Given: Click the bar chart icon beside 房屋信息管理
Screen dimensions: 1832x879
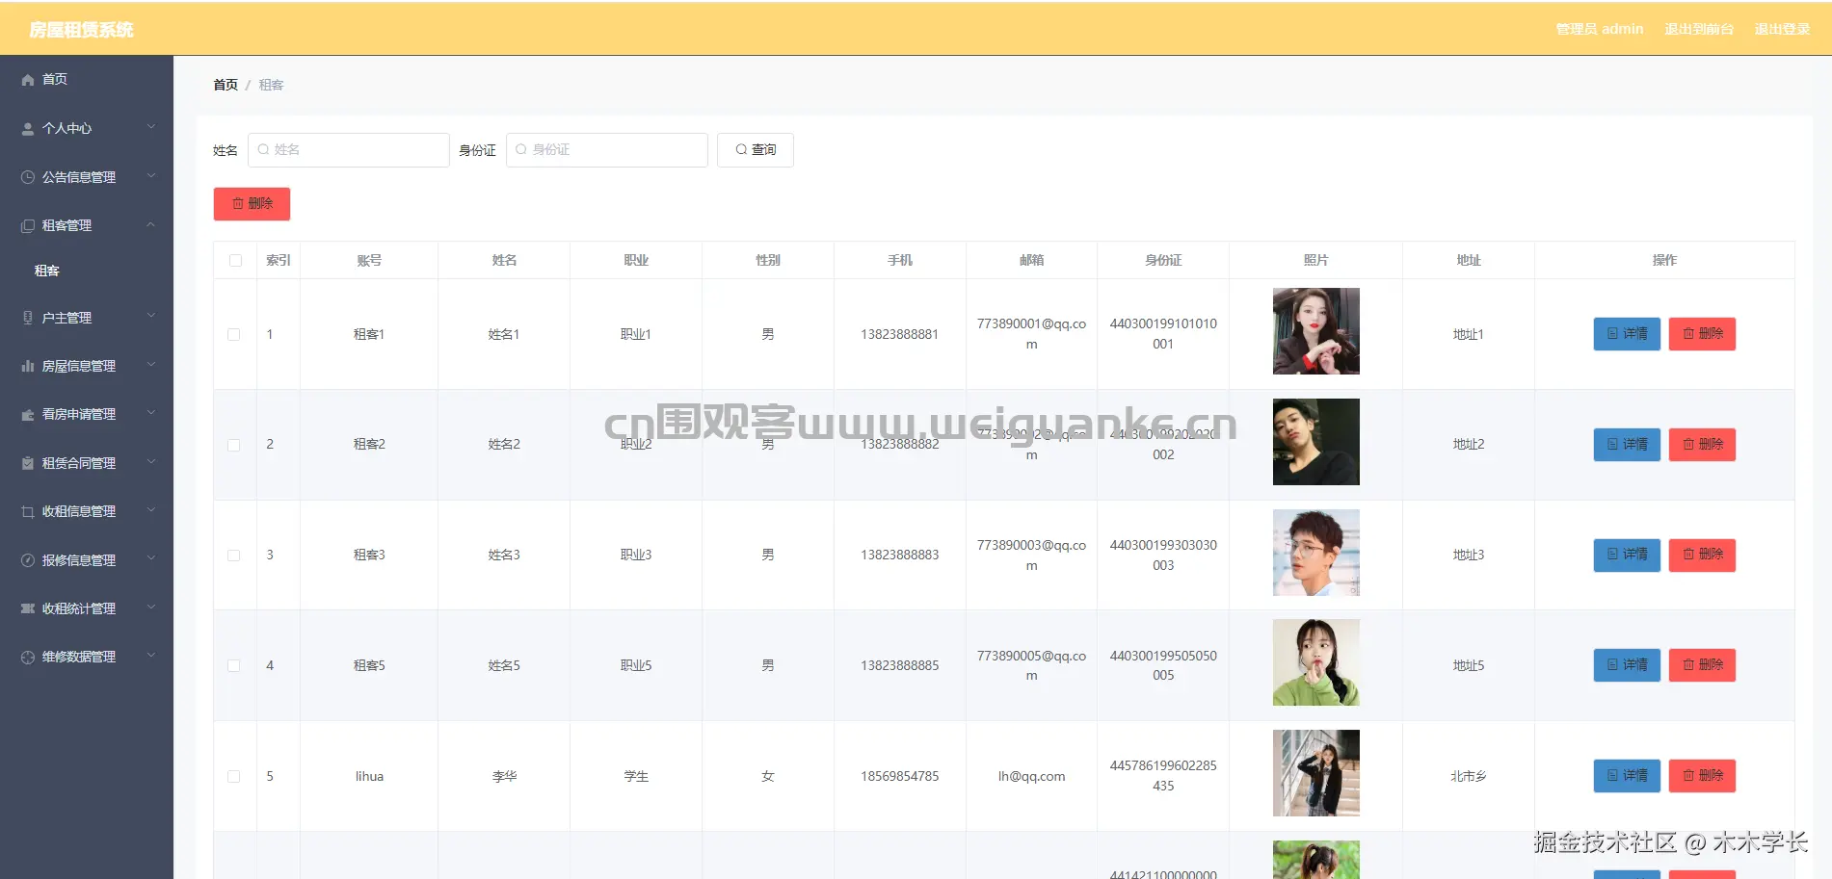Looking at the screenshot, I should tap(28, 366).
